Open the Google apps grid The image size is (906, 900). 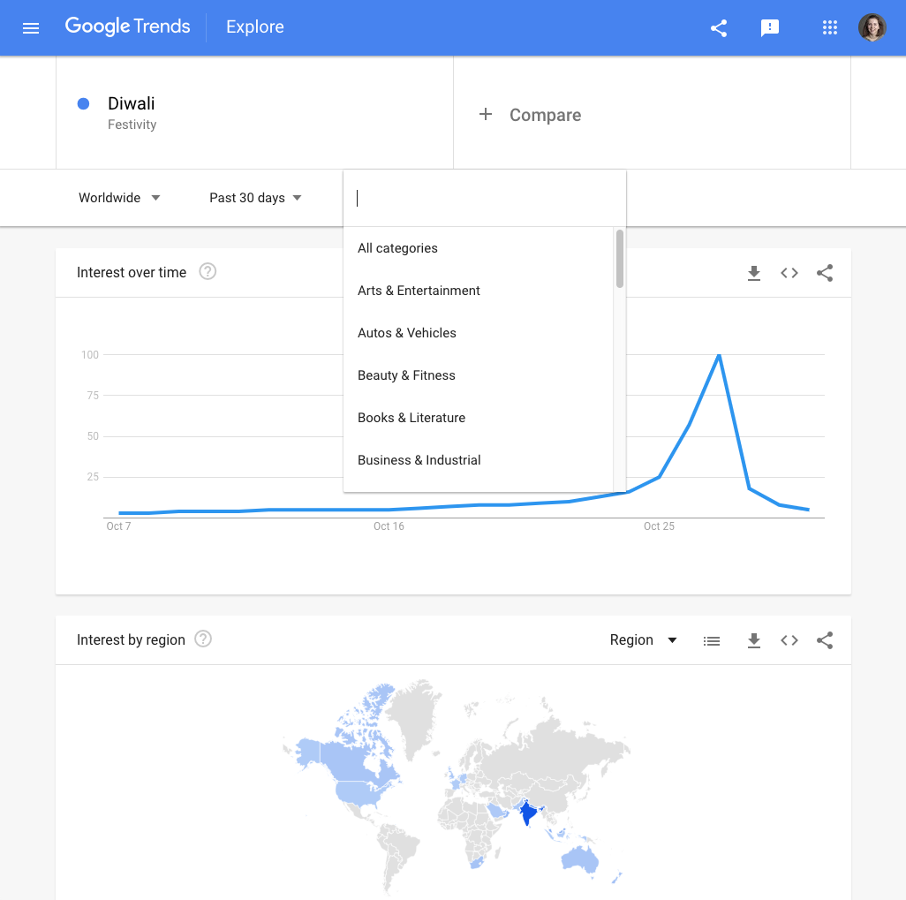[x=830, y=27]
